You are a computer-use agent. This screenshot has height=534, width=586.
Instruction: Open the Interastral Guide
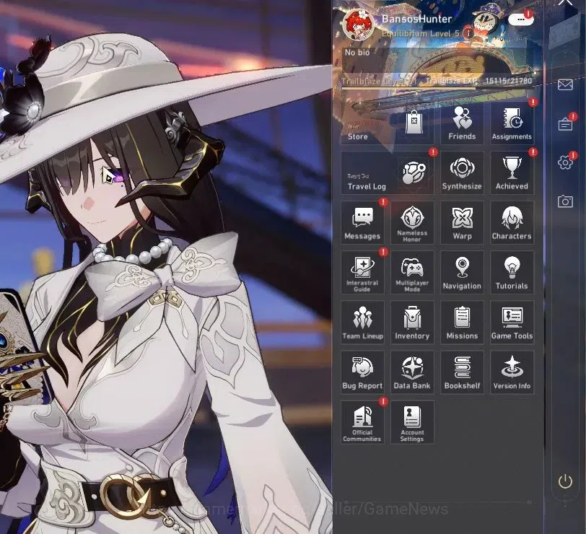pos(362,273)
